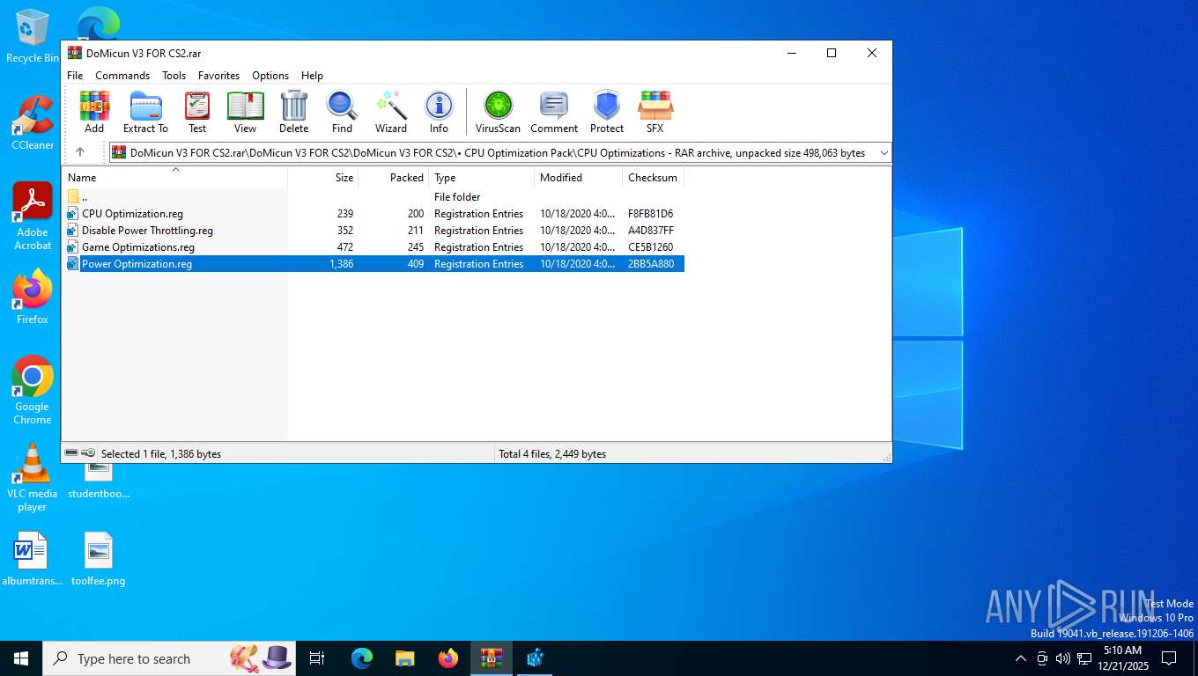Sort by Checksum column header

pos(654,177)
